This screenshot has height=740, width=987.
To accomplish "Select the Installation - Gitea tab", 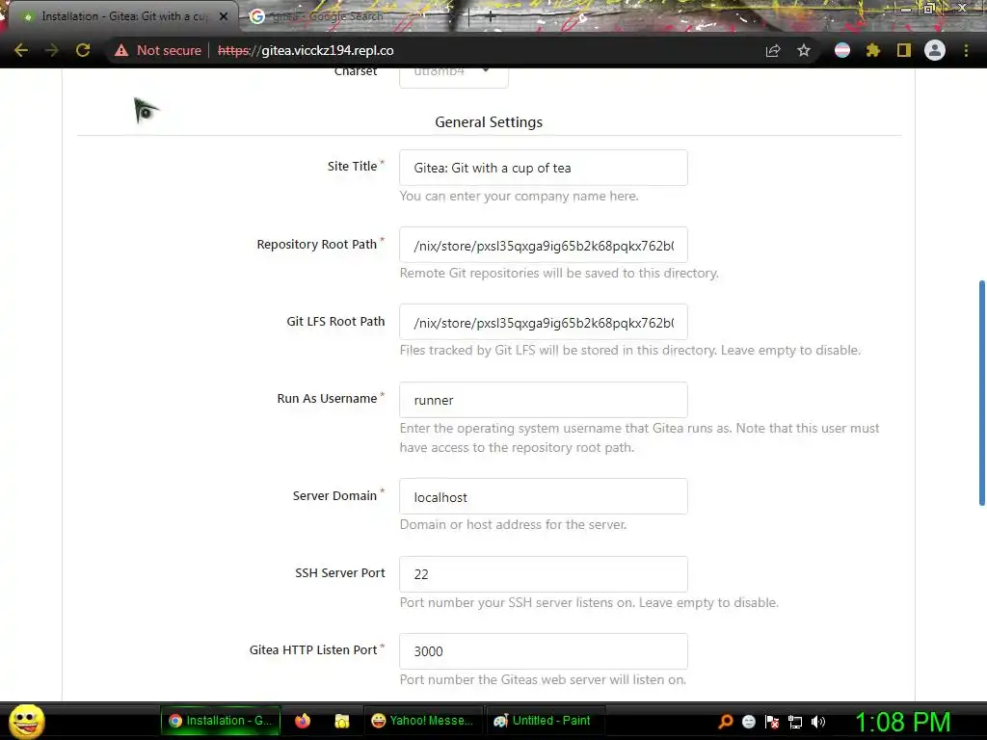I will (x=122, y=16).
